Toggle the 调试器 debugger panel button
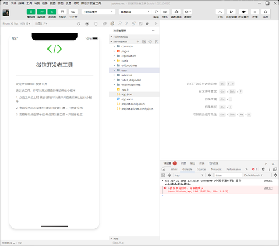Viewport: 279px width, 246px height. click(x=52, y=12)
